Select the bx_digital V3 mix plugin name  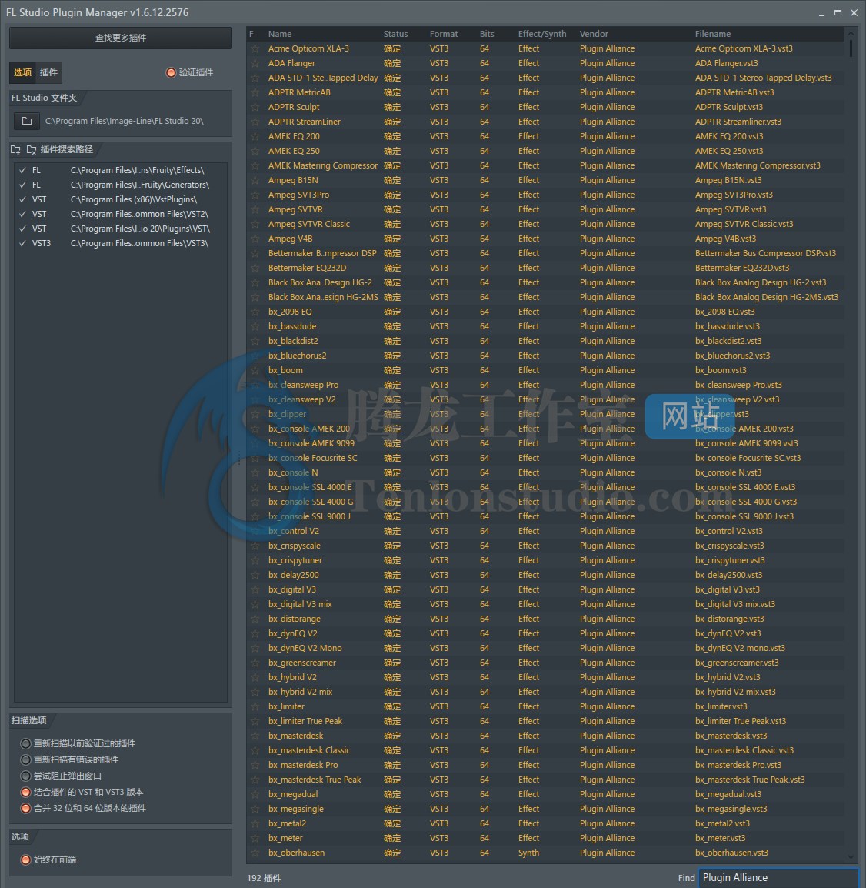(x=300, y=604)
